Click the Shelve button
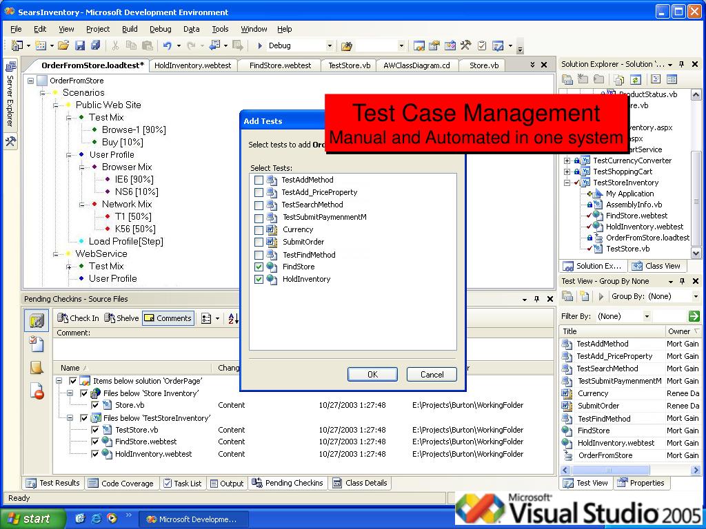706x529 pixels. click(121, 318)
